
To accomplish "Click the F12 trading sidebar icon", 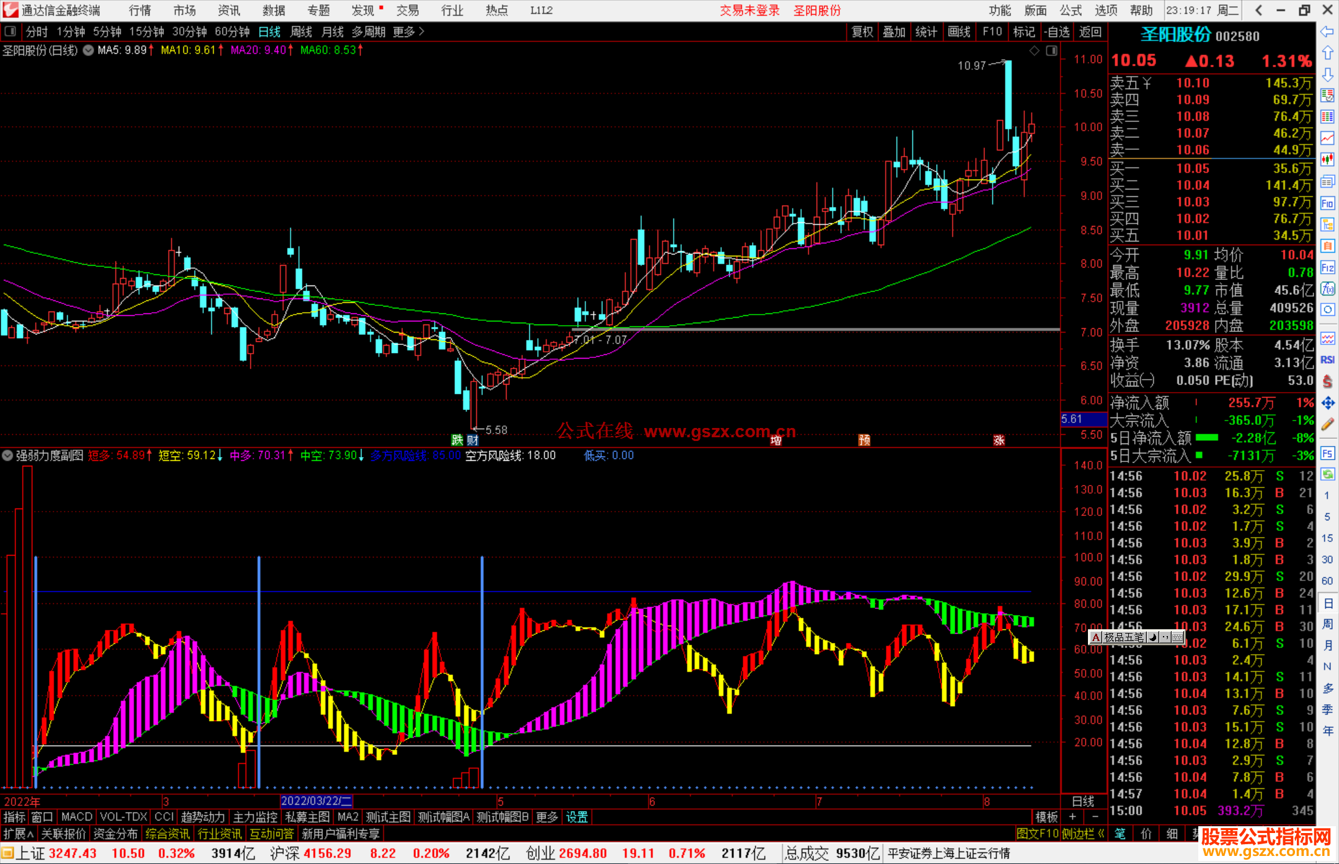I will 1327,268.
